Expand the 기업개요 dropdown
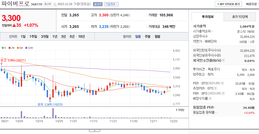The width and height of the screenshot is (259, 134). pyautogui.click(x=111, y=4)
